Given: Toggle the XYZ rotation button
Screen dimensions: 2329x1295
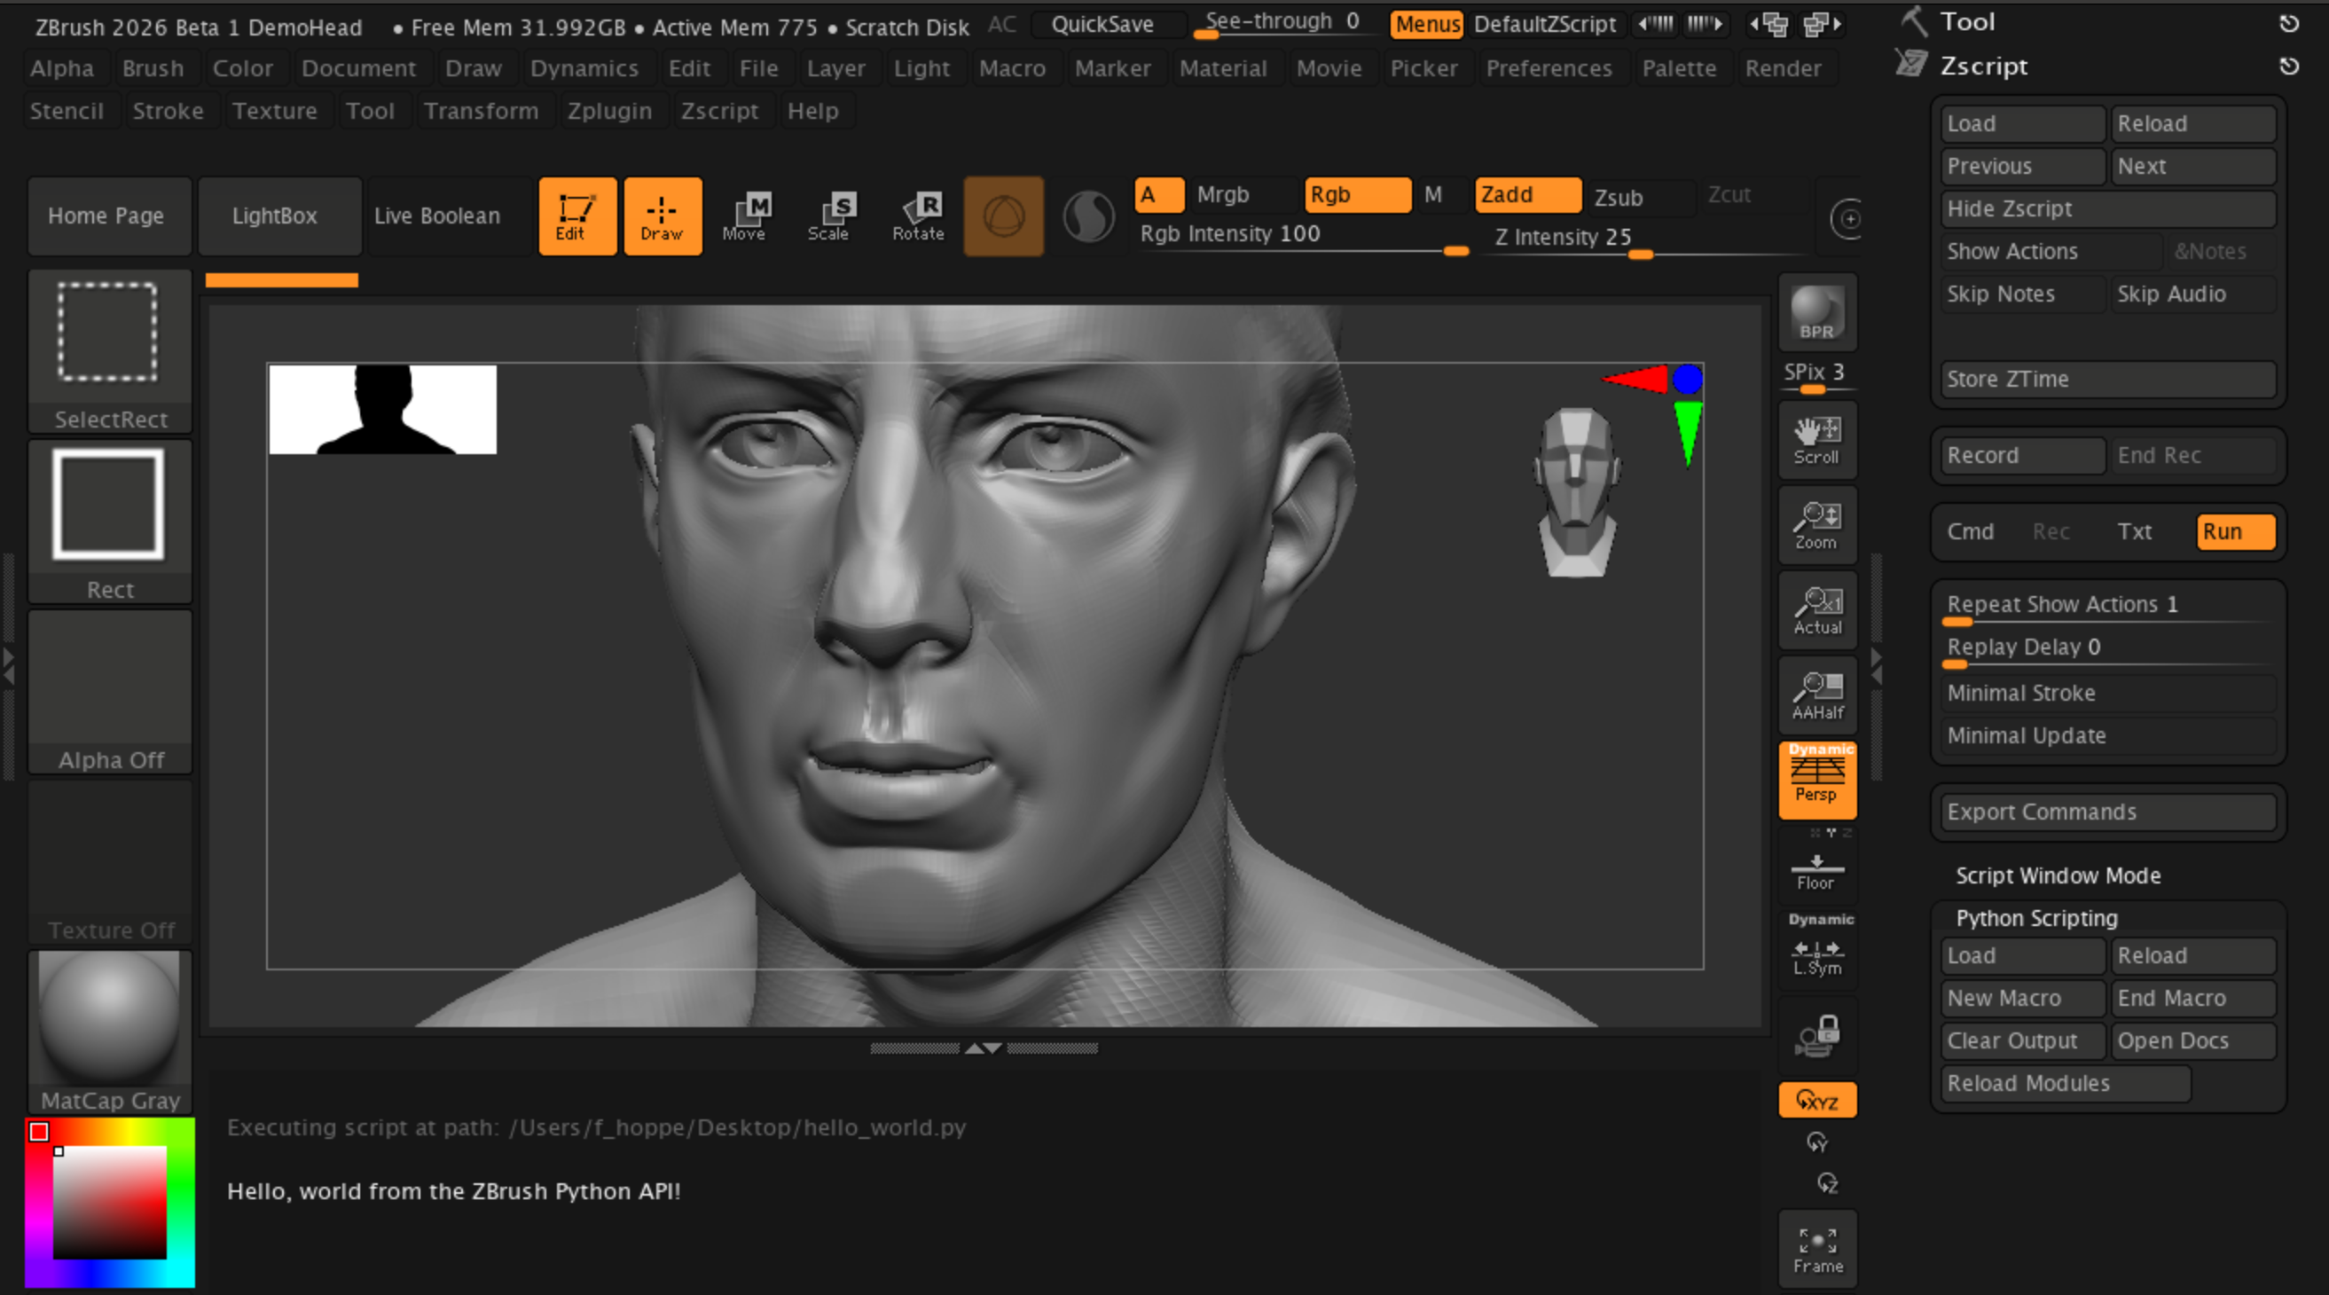Looking at the screenshot, I should point(1817,1101).
